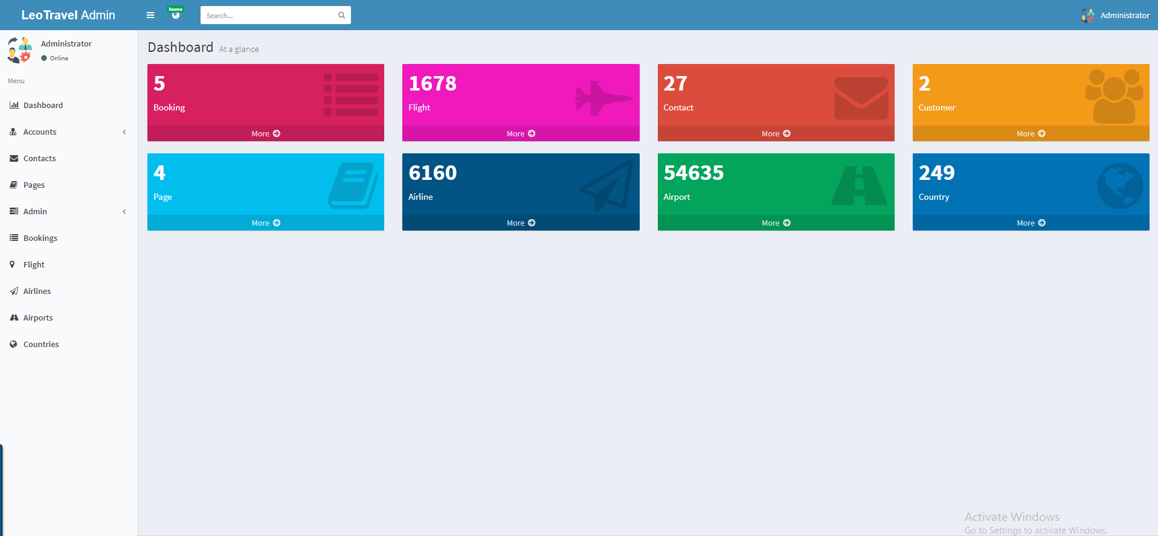Viewport: 1158px width, 536px height.
Task: Open Contacts from the sidebar menu
Action: [x=39, y=158]
